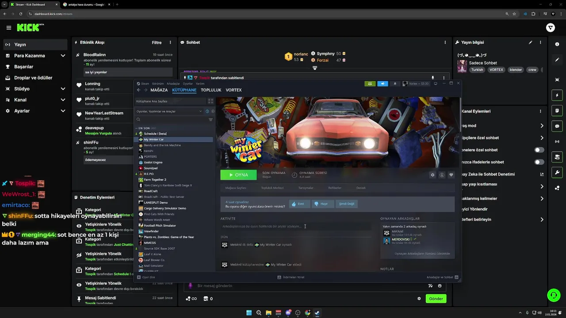Switch Steam library to grid view
This screenshot has width=566, height=318.
click(210, 101)
